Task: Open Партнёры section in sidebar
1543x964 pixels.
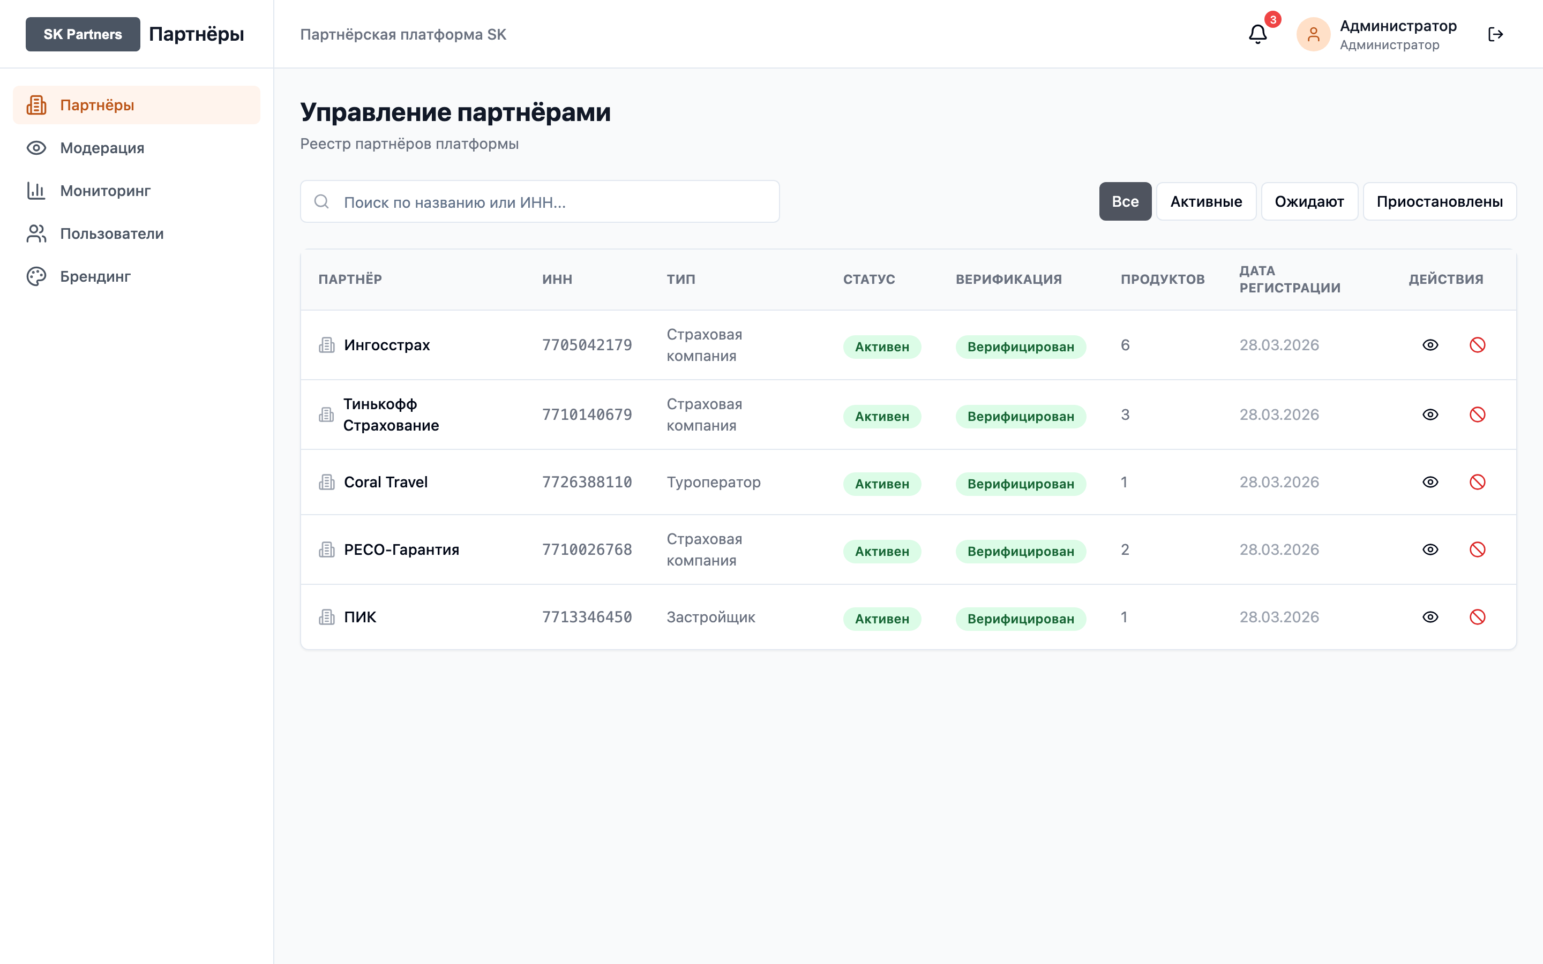Action: (137, 105)
